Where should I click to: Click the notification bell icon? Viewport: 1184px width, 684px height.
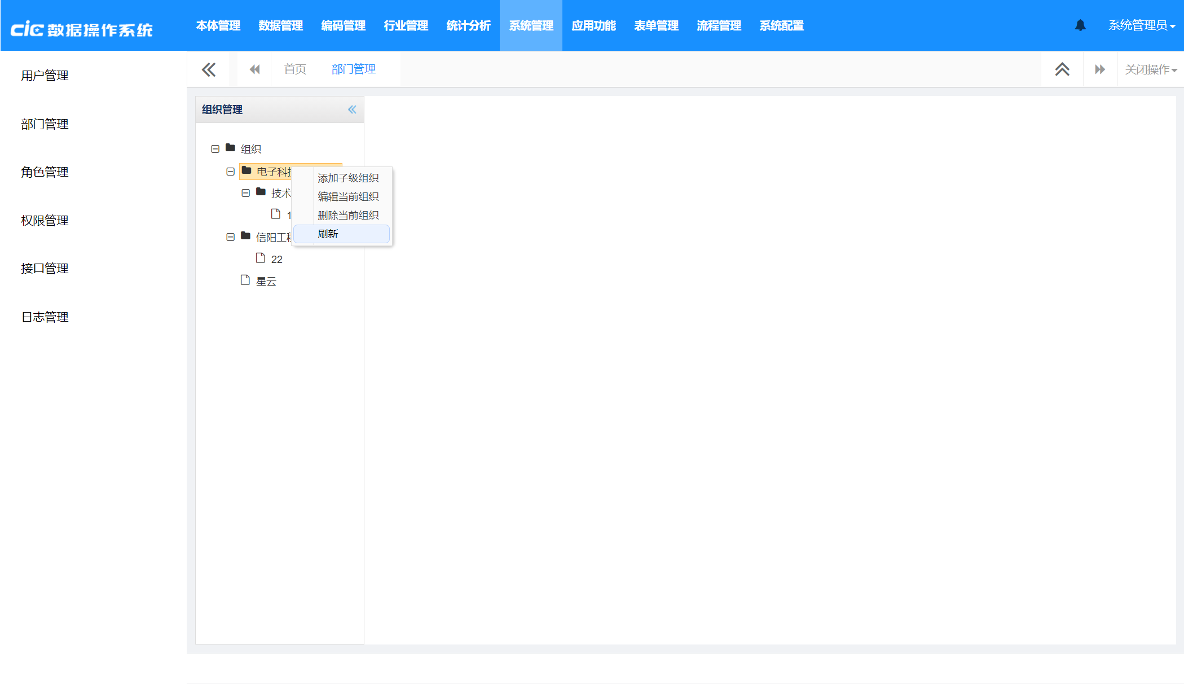[x=1080, y=25]
